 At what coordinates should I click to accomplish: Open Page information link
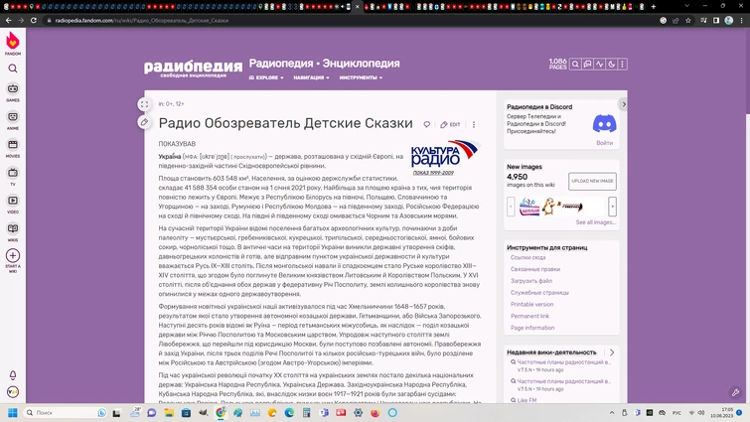pos(532,328)
